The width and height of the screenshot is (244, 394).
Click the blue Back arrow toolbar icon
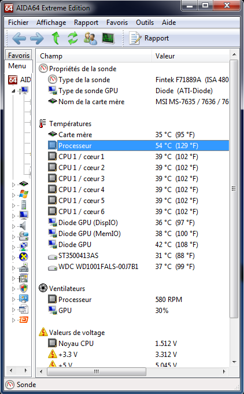tap(19, 38)
